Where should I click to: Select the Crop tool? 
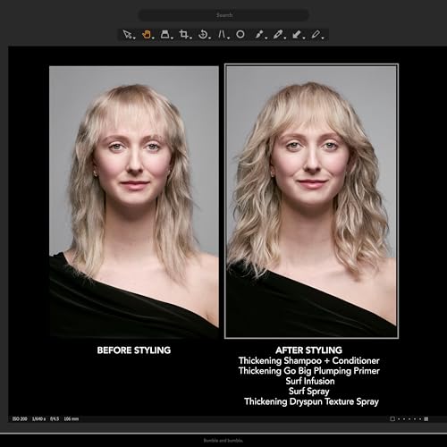click(x=183, y=35)
